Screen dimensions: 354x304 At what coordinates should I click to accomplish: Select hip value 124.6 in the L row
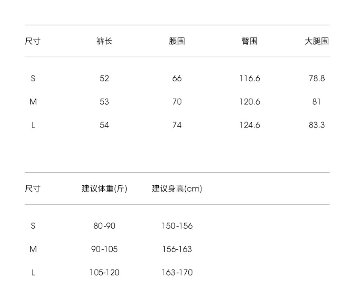pyautogui.click(x=250, y=125)
